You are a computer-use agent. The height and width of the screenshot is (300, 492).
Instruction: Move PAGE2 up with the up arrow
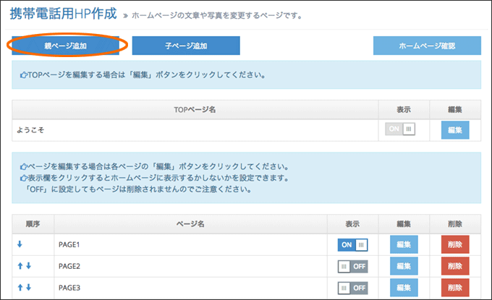tap(20, 266)
